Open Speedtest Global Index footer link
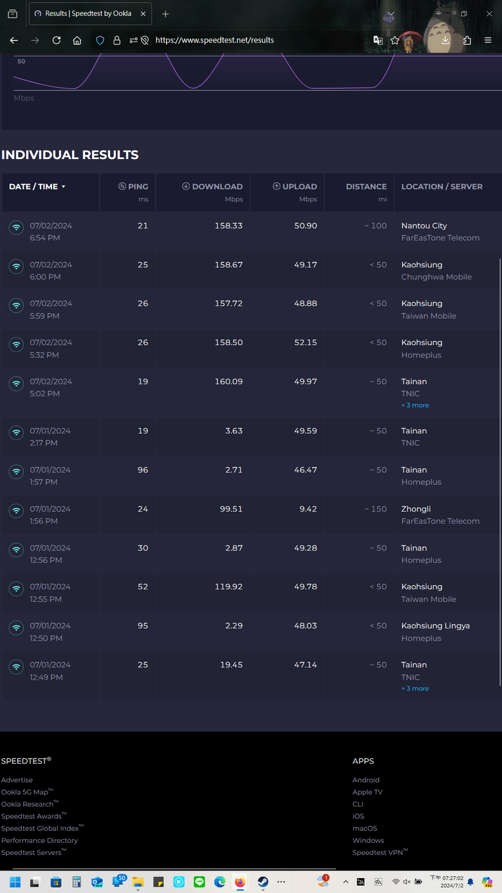Viewport: 502px width, 893px height. tap(42, 828)
